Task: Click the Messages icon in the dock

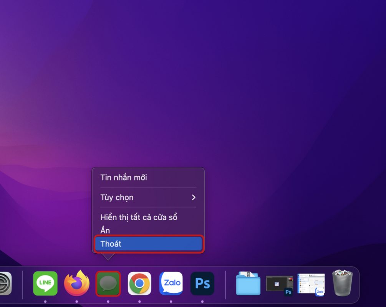Action: [x=108, y=284]
